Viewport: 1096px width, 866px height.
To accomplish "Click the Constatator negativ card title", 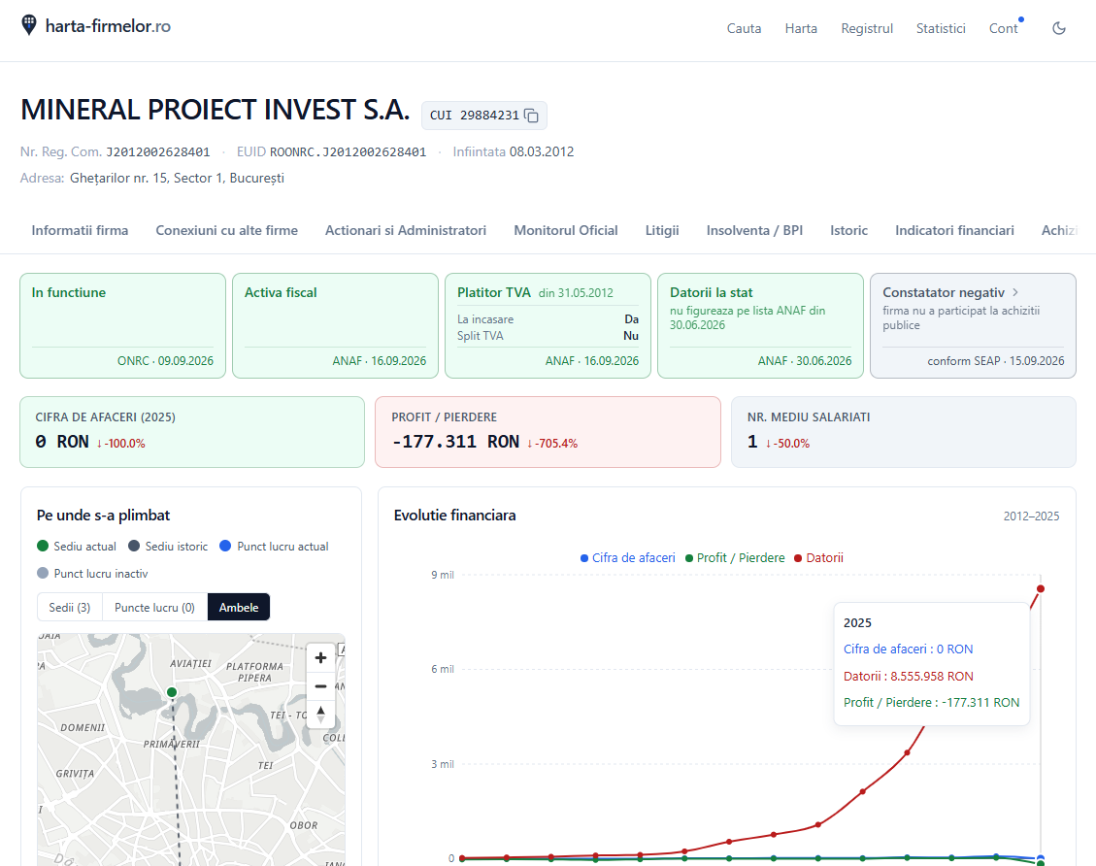I will [943, 292].
